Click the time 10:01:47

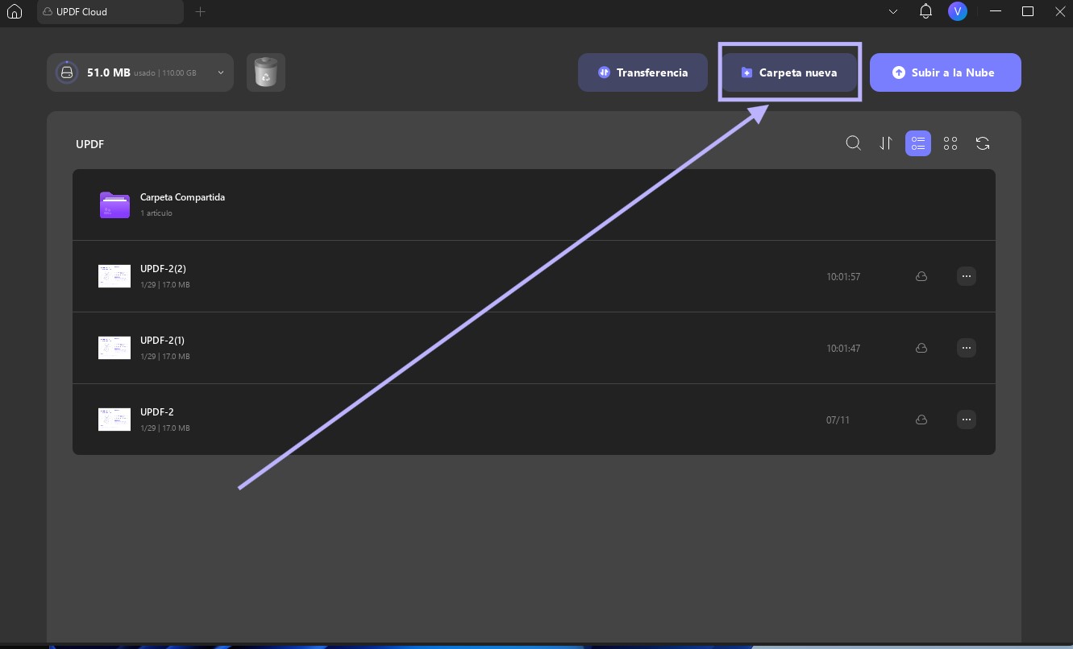[x=843, y=349]
